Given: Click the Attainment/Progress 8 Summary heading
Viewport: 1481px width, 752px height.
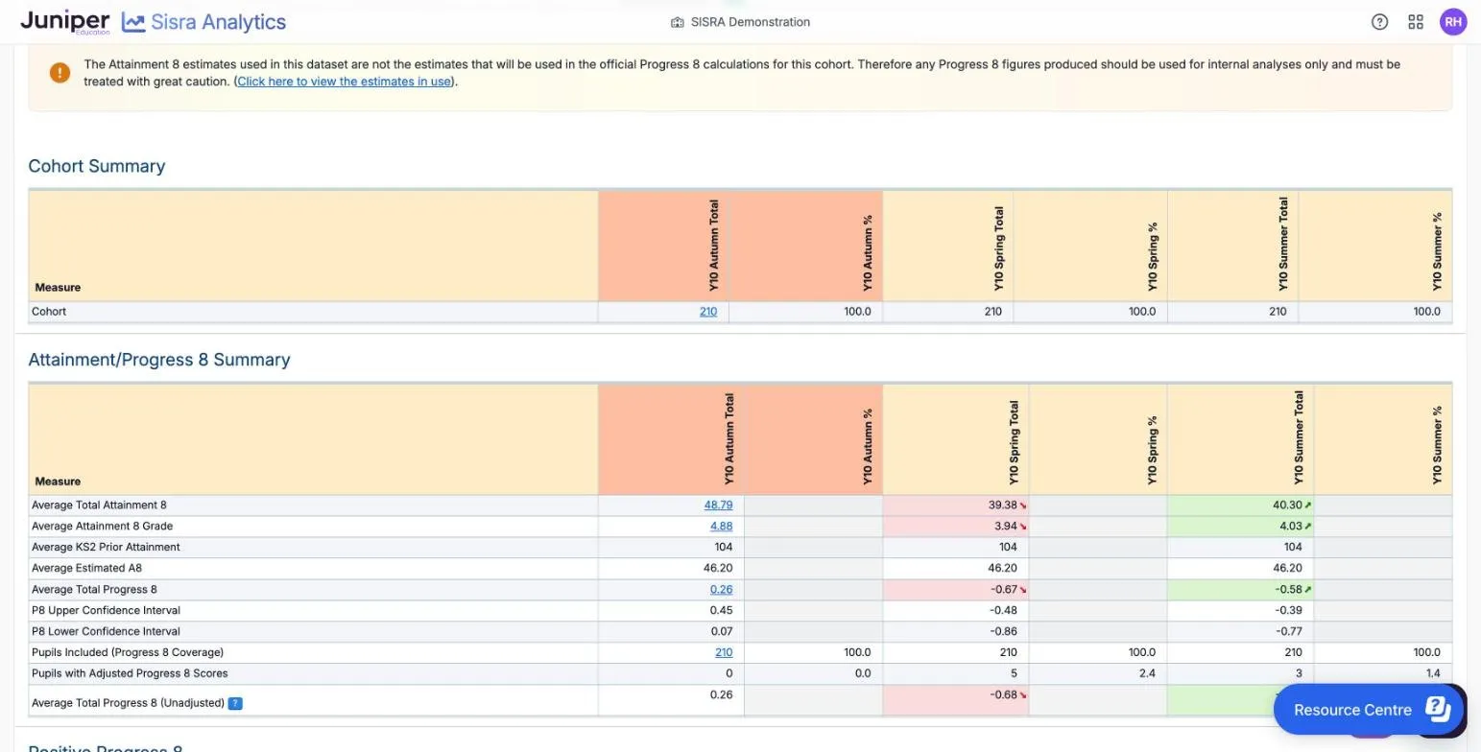Looking at the screenshot, I should point(159,360).
